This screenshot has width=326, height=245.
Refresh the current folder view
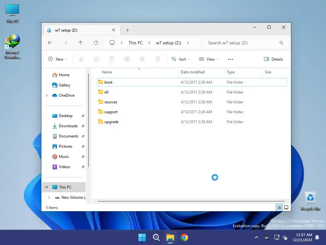[x=96, y=43]
